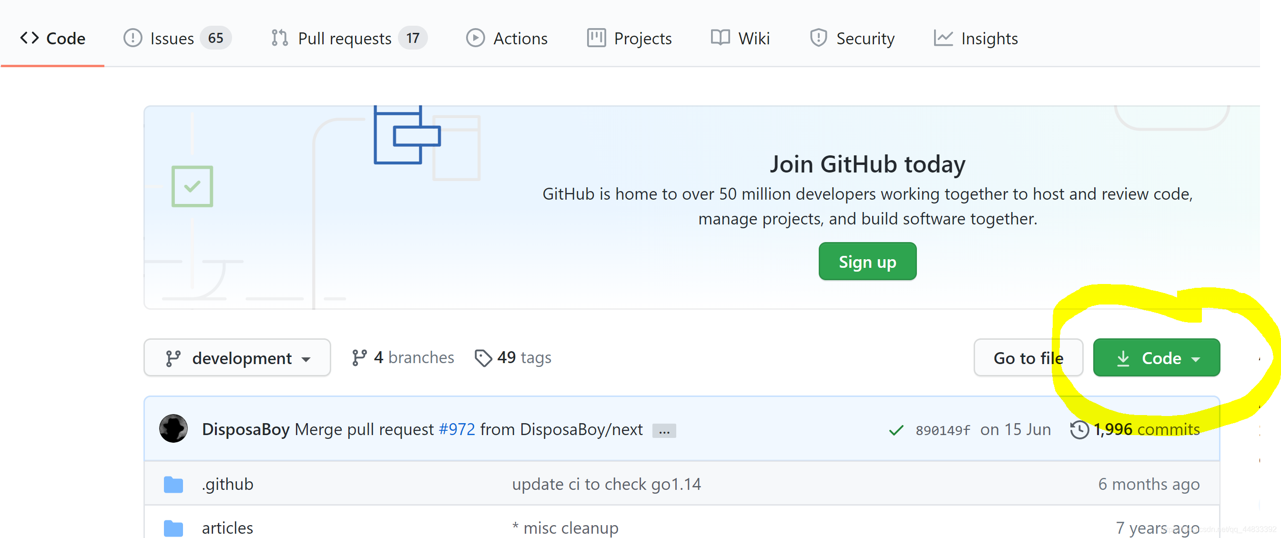
Task: Open the Issues tab
Action: point(177,38)
